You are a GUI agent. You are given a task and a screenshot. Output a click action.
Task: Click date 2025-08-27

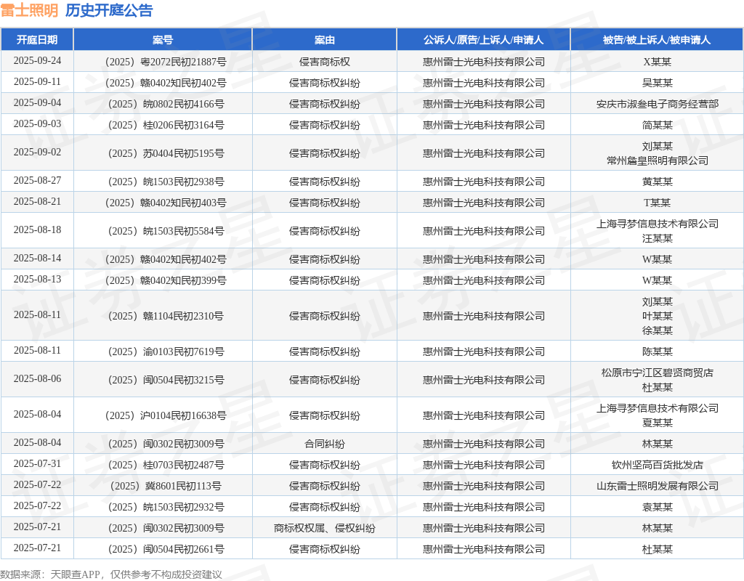click(37, 180)
